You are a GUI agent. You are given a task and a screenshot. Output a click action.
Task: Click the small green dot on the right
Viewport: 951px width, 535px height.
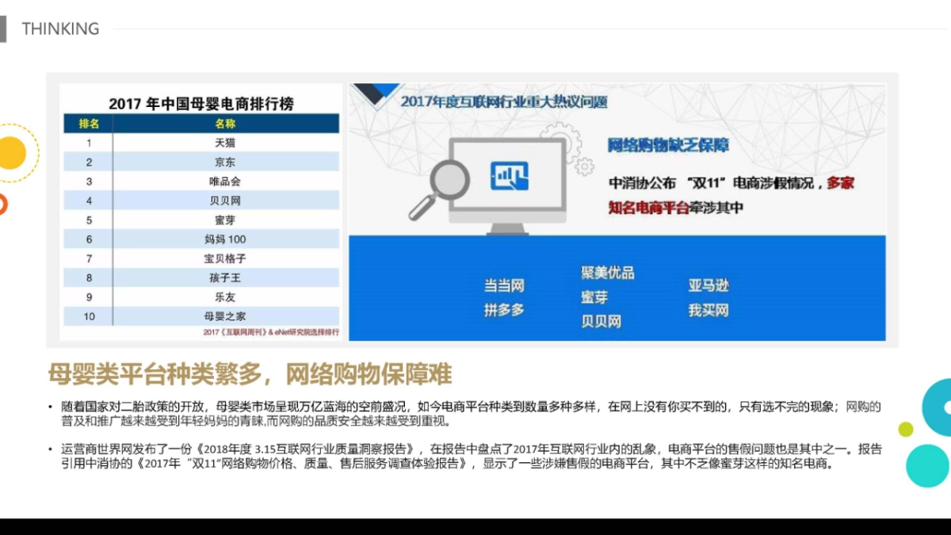[905, 429]
